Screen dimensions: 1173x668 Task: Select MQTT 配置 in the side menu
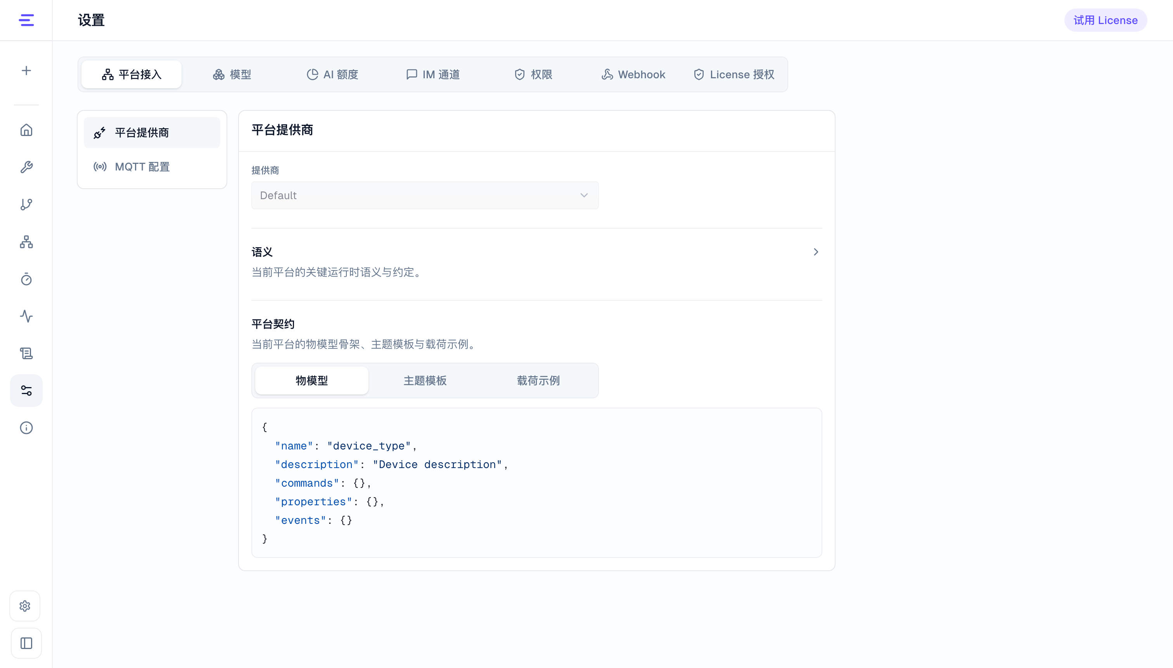(x=152, y=167)
